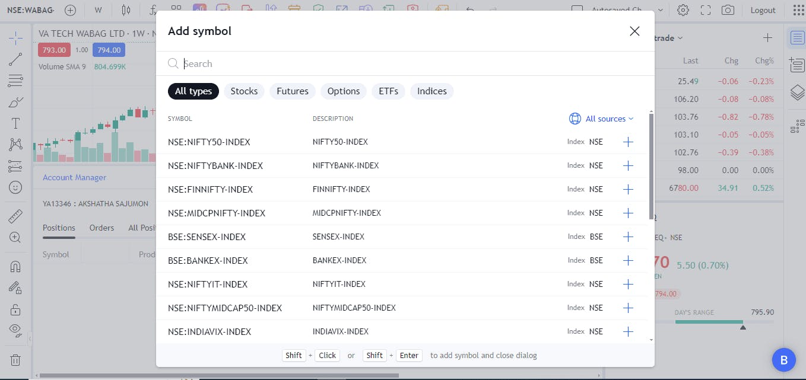The height and width of the screenshot is (380, 806).
Task: Add NSE:NIFTYIT-INDEX using its plus icon
Action: [628, 284]
